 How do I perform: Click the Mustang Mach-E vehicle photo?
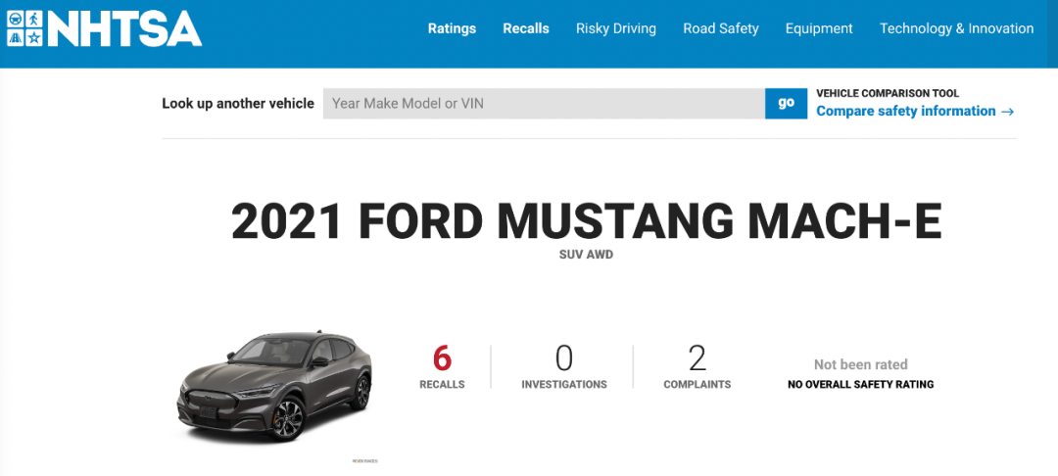[x=274, y=386]
